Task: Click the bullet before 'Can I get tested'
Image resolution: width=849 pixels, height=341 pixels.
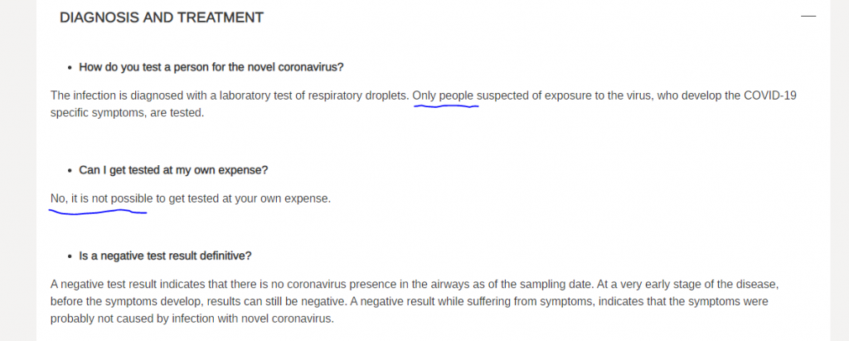Action: click(70, 170)
